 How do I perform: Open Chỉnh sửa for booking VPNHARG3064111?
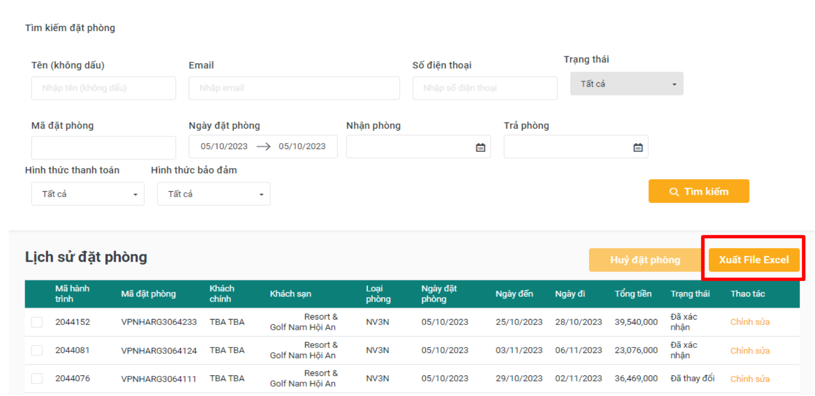point(749,379)
